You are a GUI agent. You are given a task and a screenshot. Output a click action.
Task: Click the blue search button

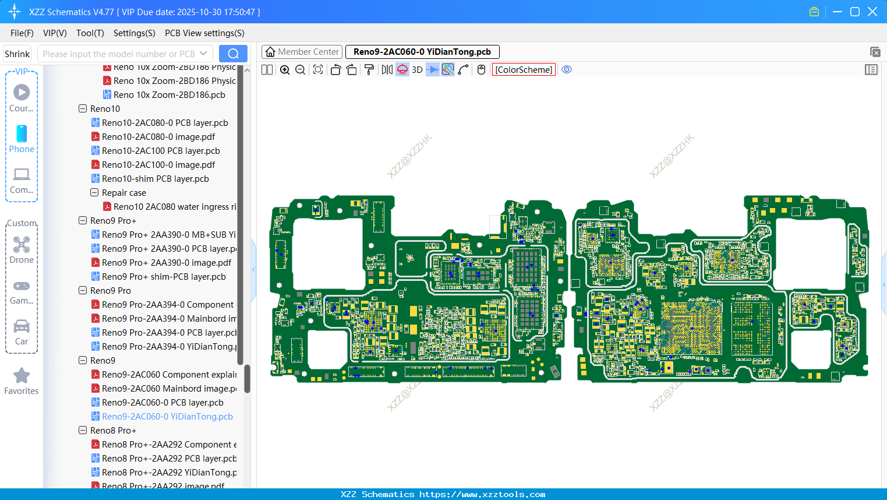point(233,54)
